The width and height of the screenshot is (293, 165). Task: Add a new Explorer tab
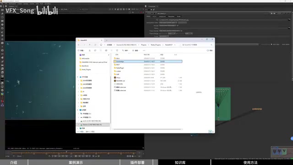[x=107, y=40]
